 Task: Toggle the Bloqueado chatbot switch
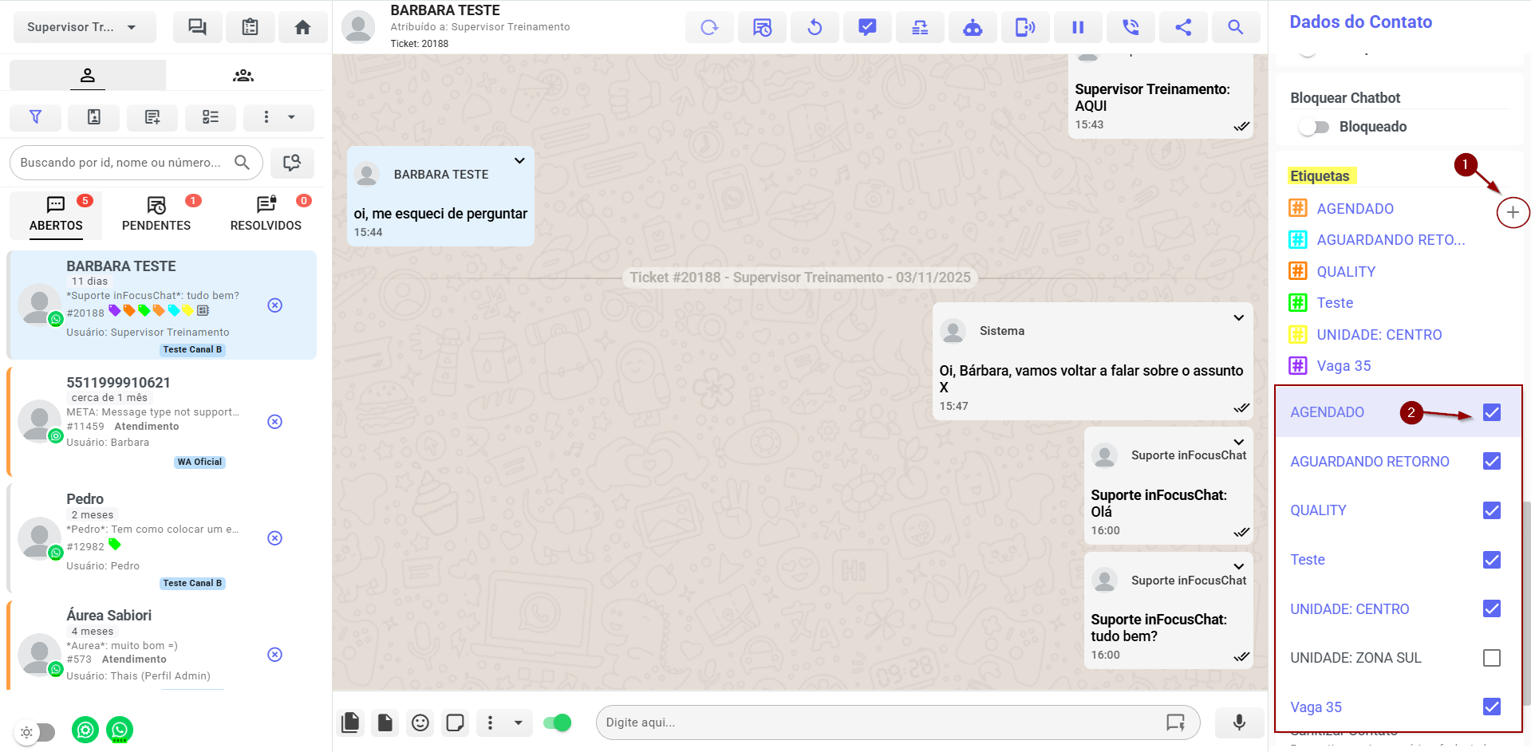[x=1312, y=127]
